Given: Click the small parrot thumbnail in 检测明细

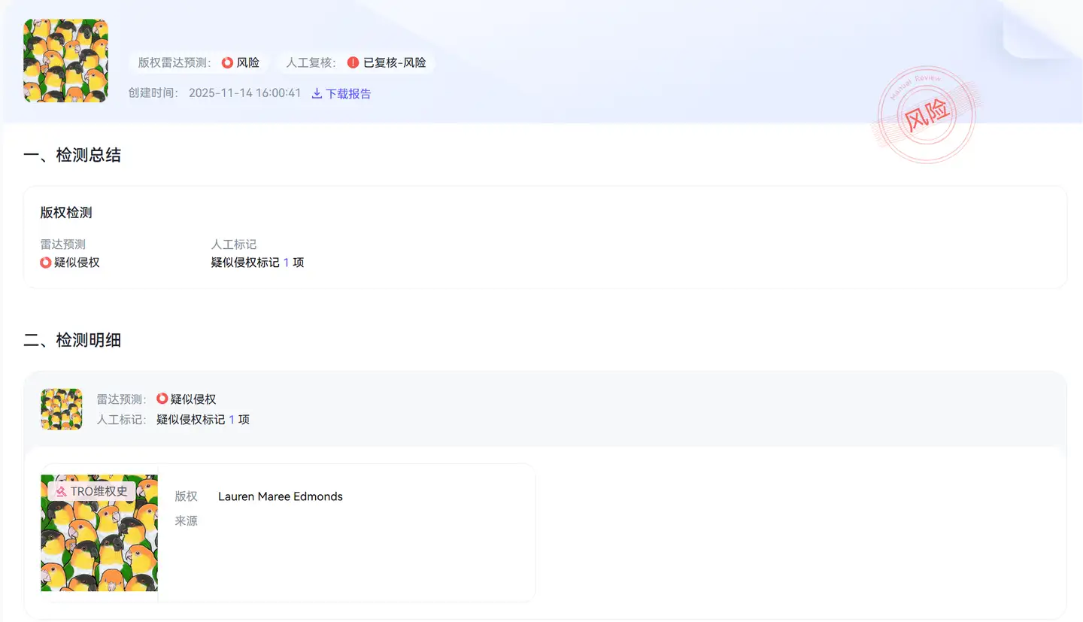Looking at the screenshot, I should click(x=62, y=409).
